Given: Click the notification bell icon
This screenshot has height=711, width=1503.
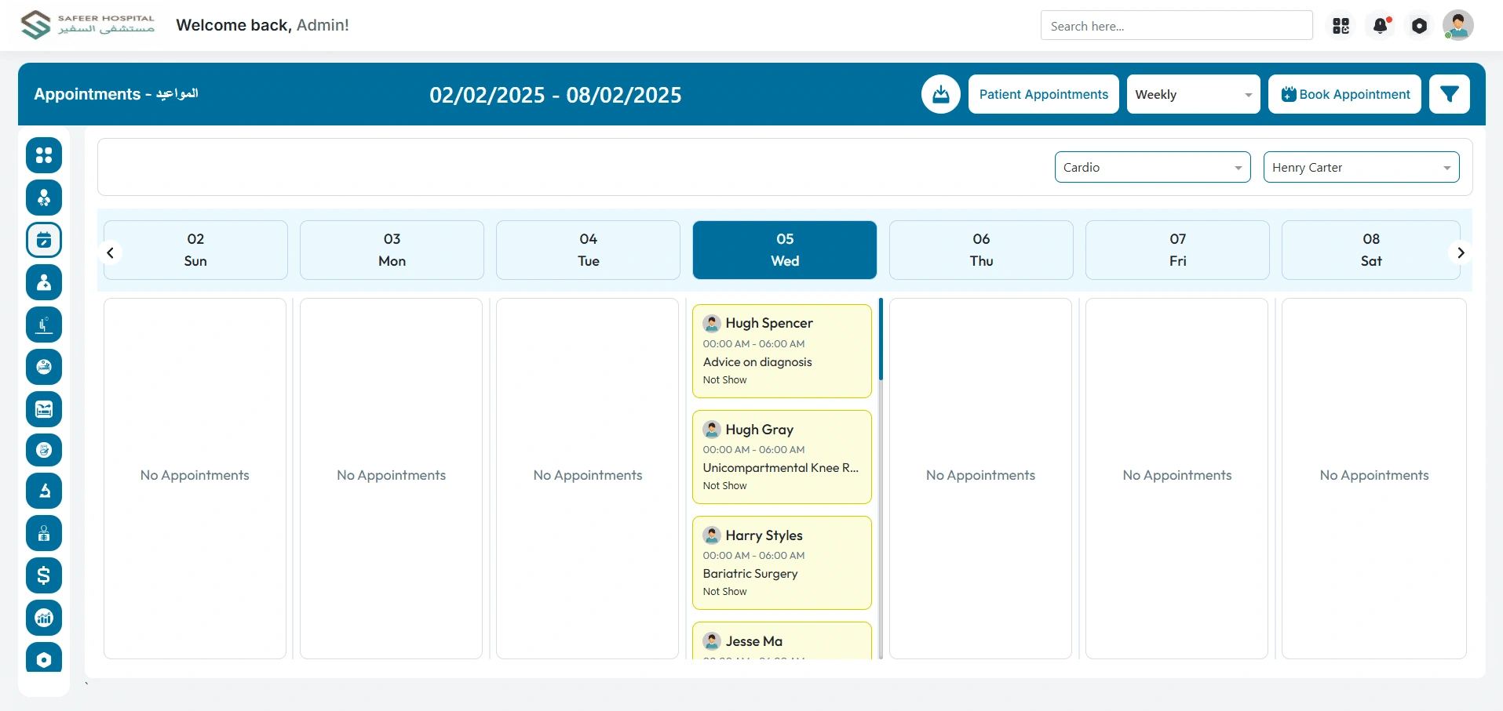Looking at the screenshot, I should 1380,26.
